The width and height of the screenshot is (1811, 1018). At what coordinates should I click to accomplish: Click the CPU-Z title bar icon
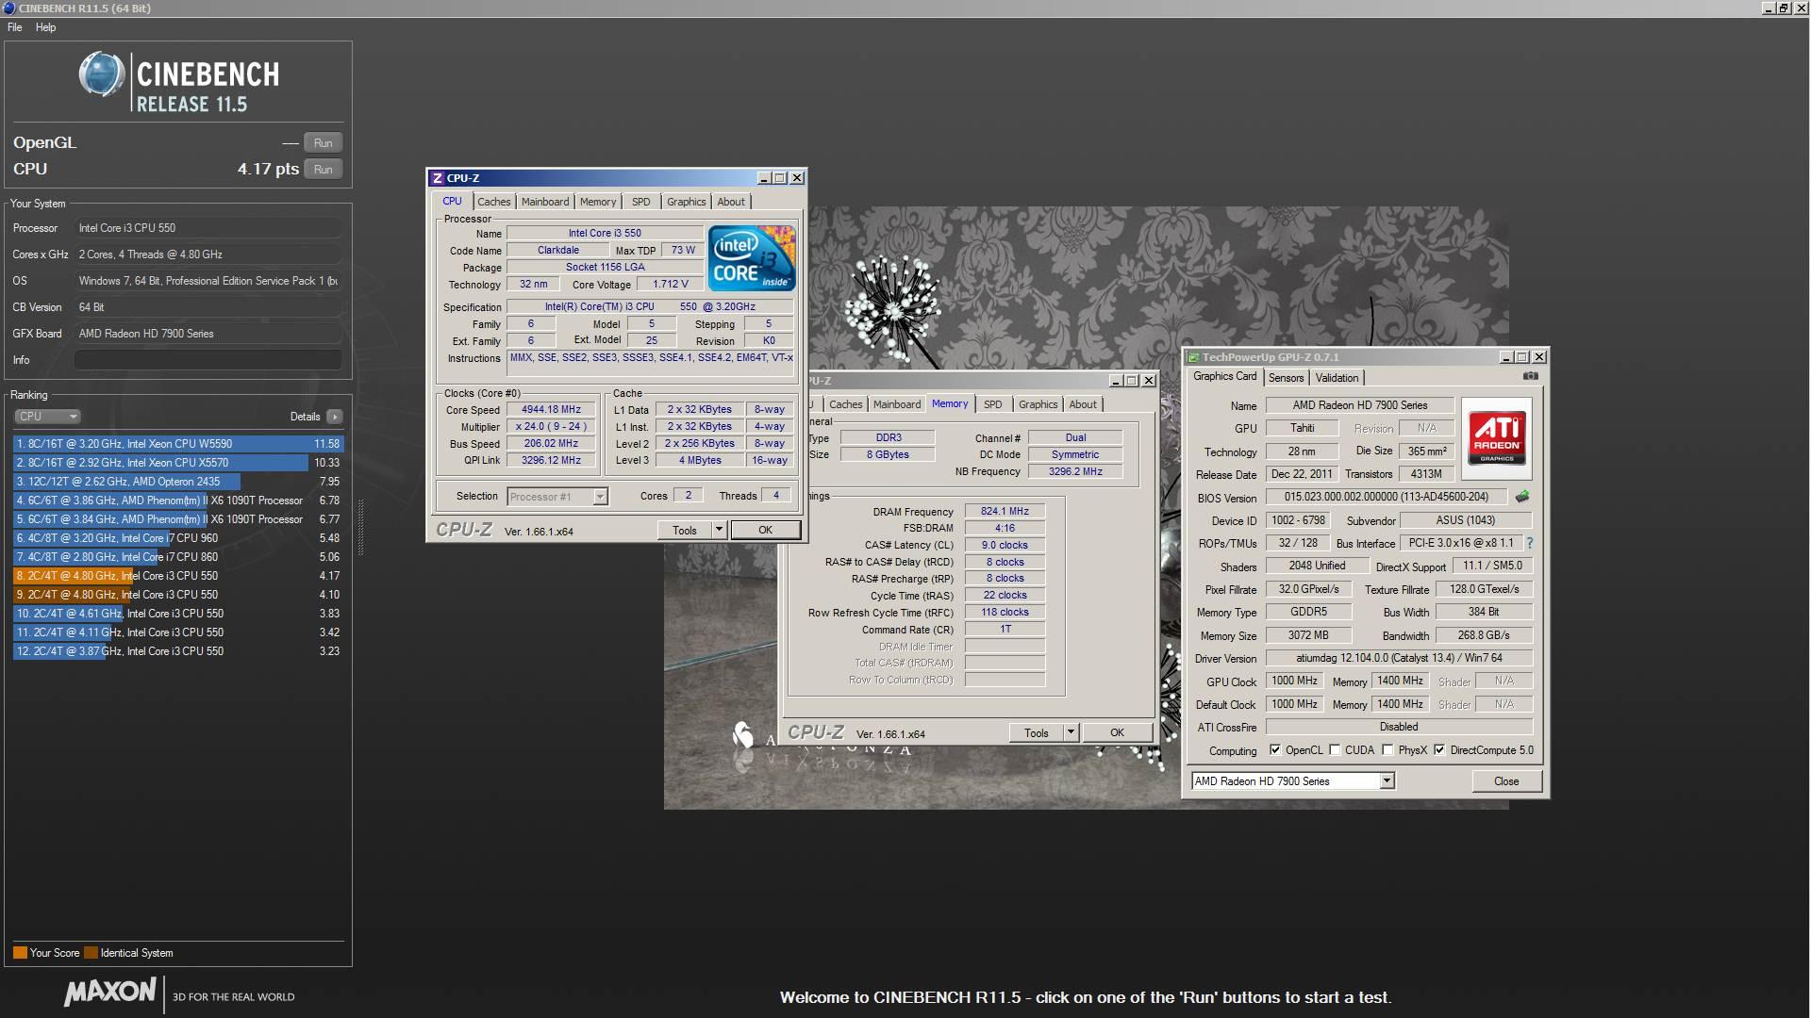[437, 178]
